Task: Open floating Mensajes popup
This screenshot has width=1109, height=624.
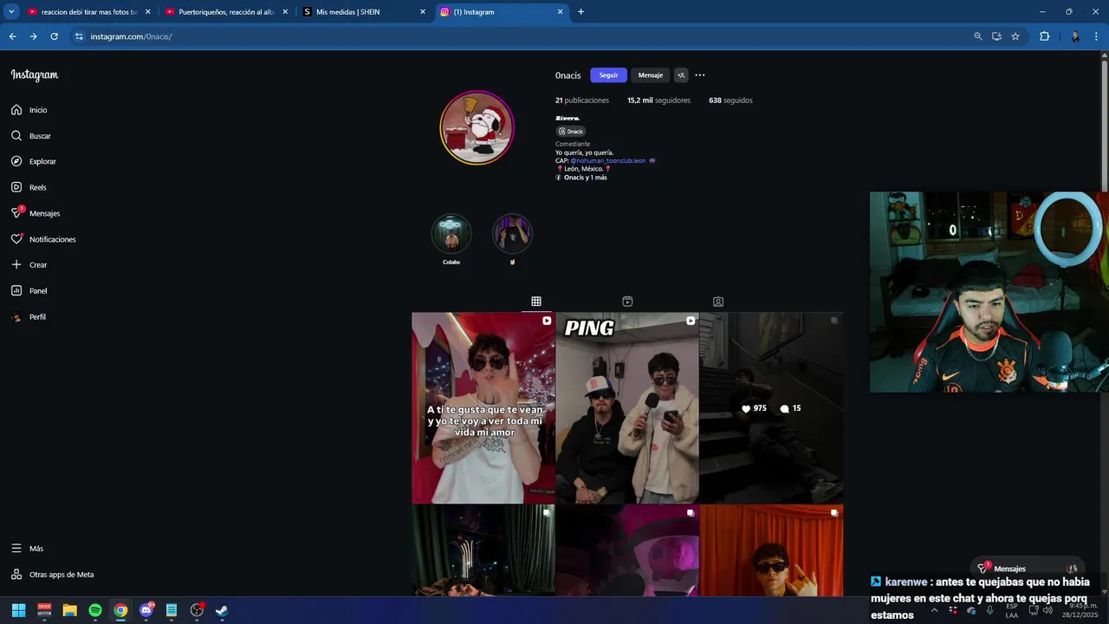Action: click(x=1027, y=569)
